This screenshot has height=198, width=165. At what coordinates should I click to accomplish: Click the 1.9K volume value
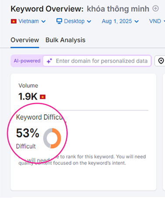pos(28,96)
